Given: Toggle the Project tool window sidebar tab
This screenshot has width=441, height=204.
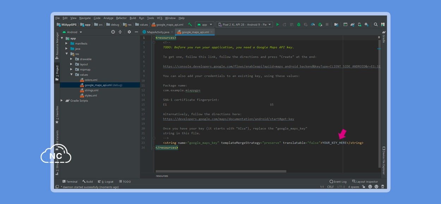Looking at the screenshot, I should (57, 72).
